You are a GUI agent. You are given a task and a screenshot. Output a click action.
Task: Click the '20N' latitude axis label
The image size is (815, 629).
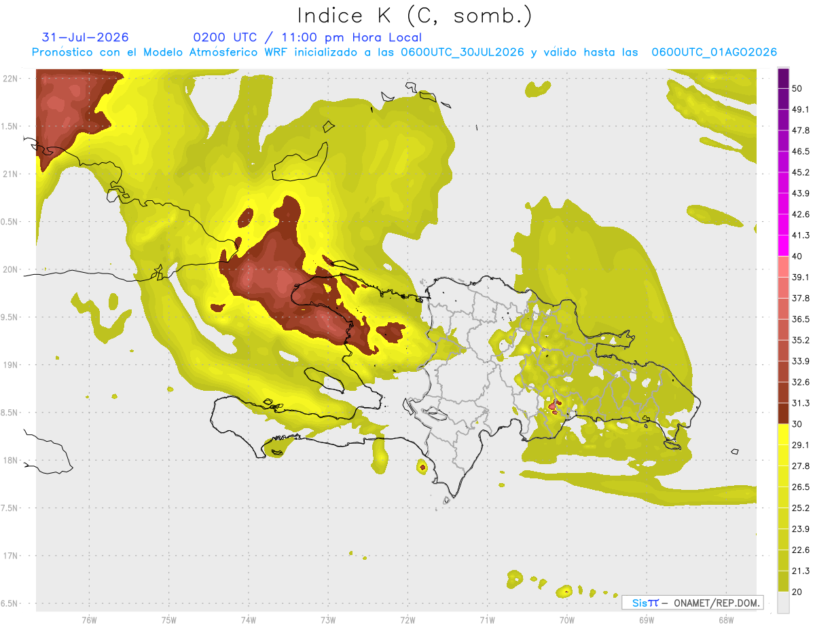point(10,269)
